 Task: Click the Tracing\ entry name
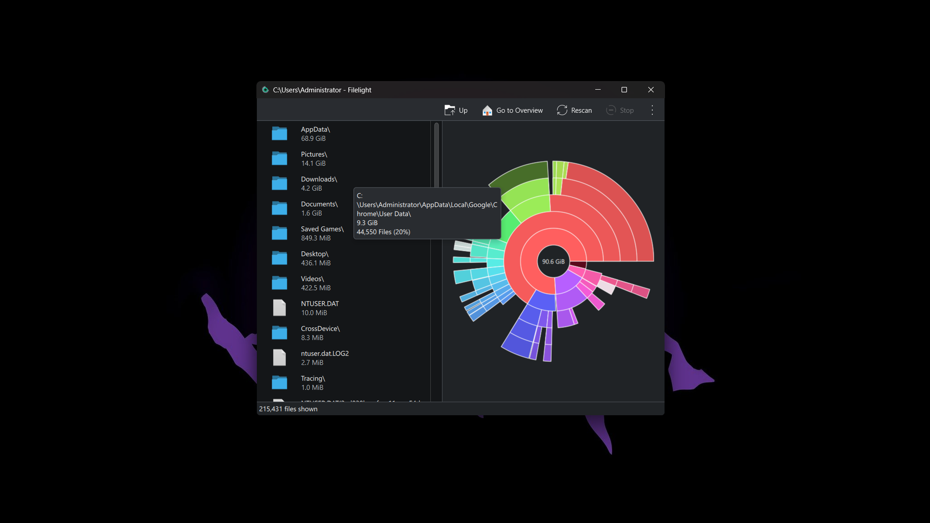(x=313, y=379)
